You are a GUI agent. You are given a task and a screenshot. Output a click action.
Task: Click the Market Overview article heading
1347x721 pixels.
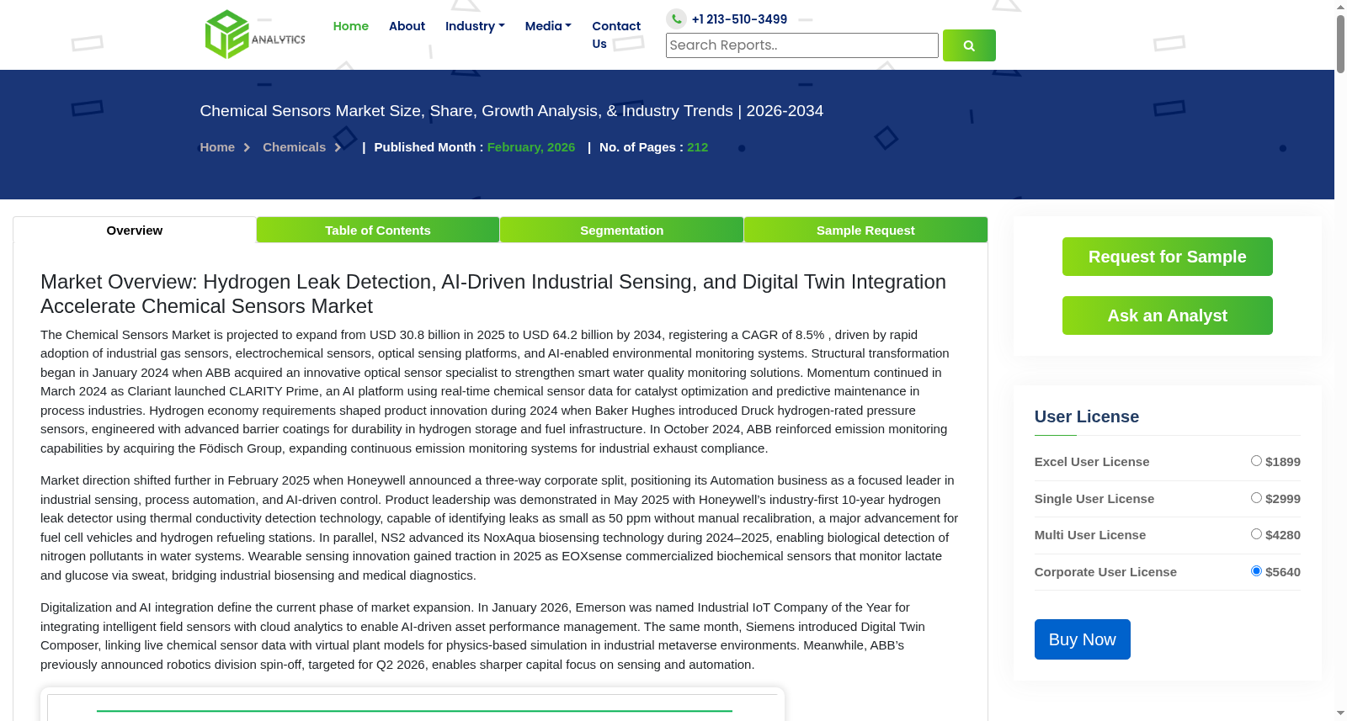point(493,294)
